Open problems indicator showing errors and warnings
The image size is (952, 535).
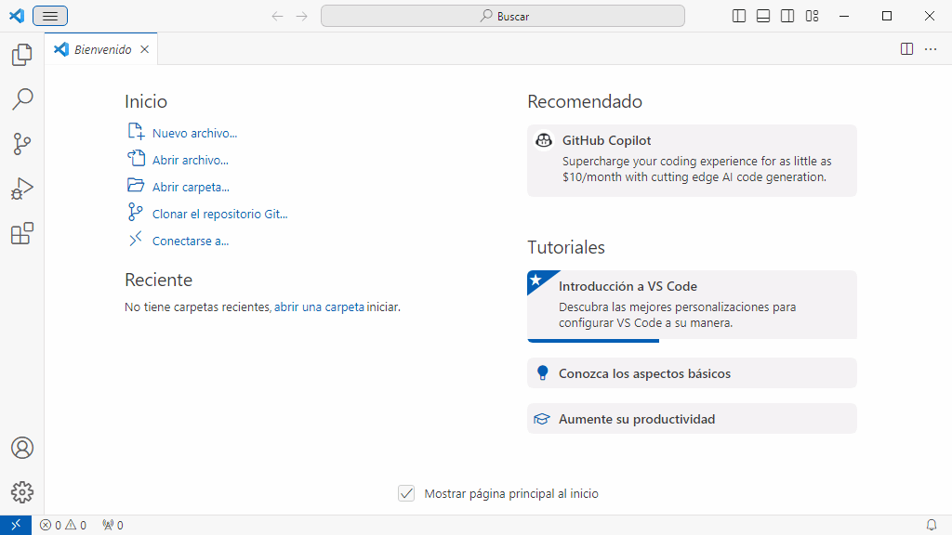[x=63, y=526]
